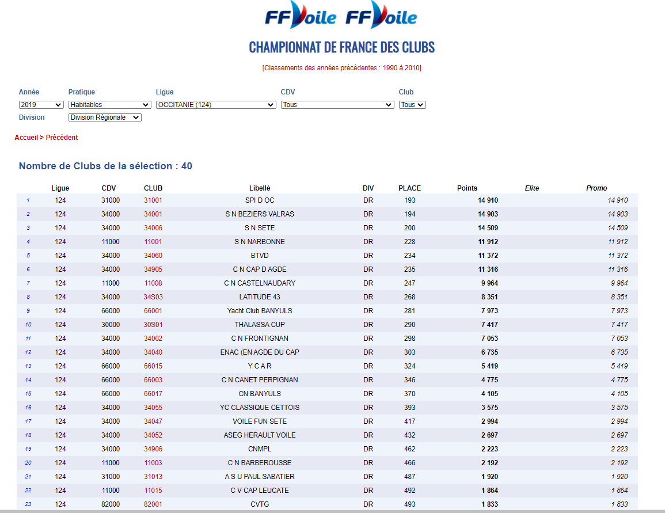Click the horizontal scrollbar at bottom
The image size is (665, 513).
tap(333, 511)
